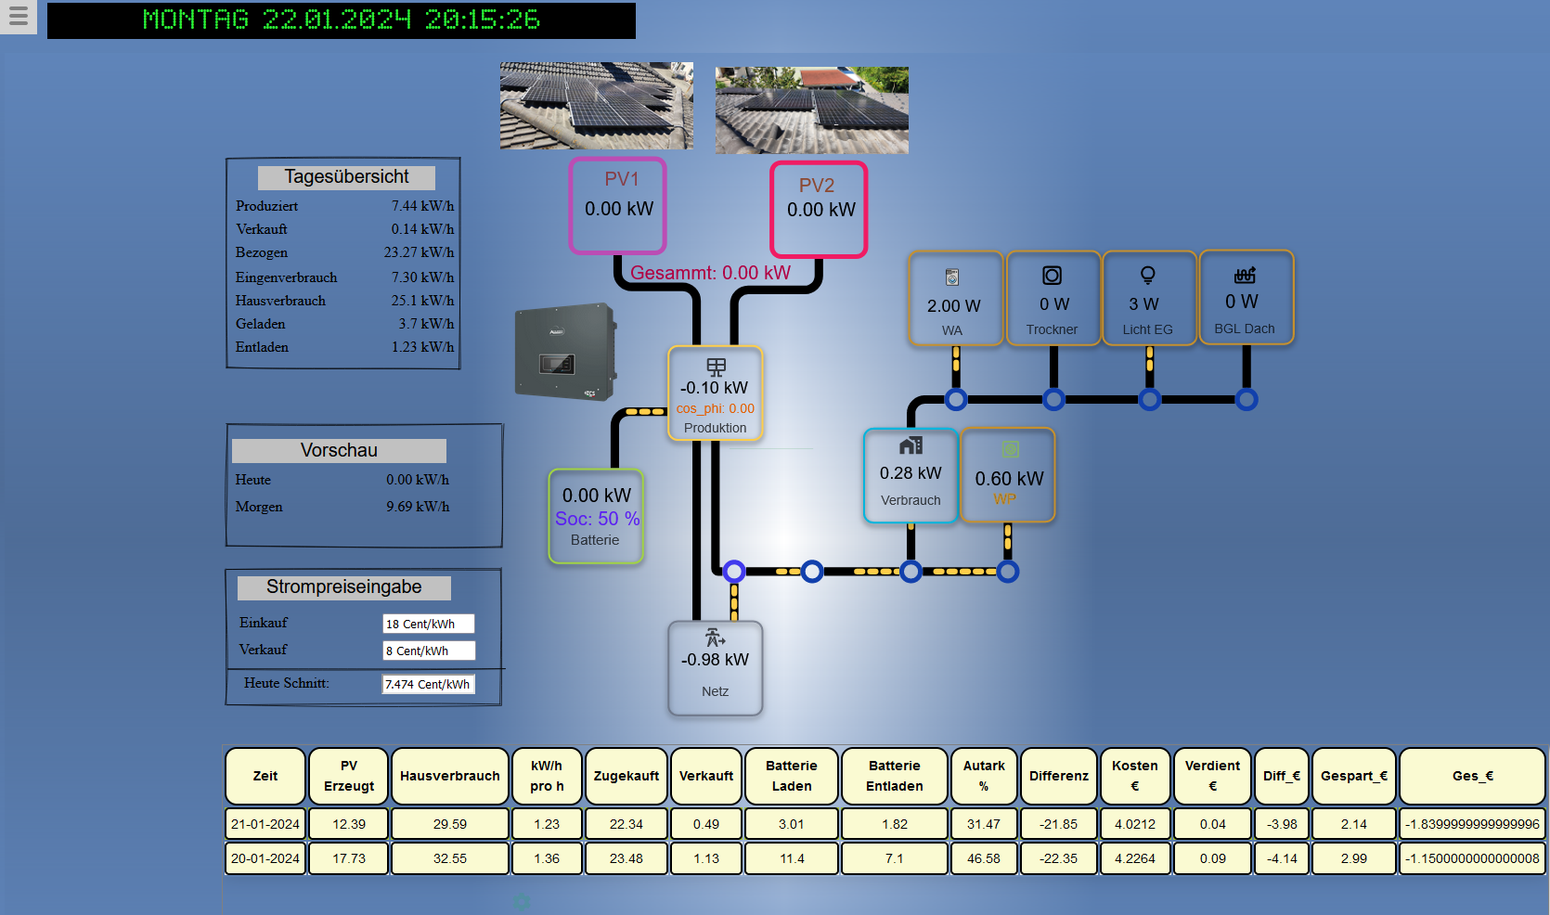This screenshot has width=1550, height=915.
Task: Click the green heat pump WP icon
Action: [1010, 449]
